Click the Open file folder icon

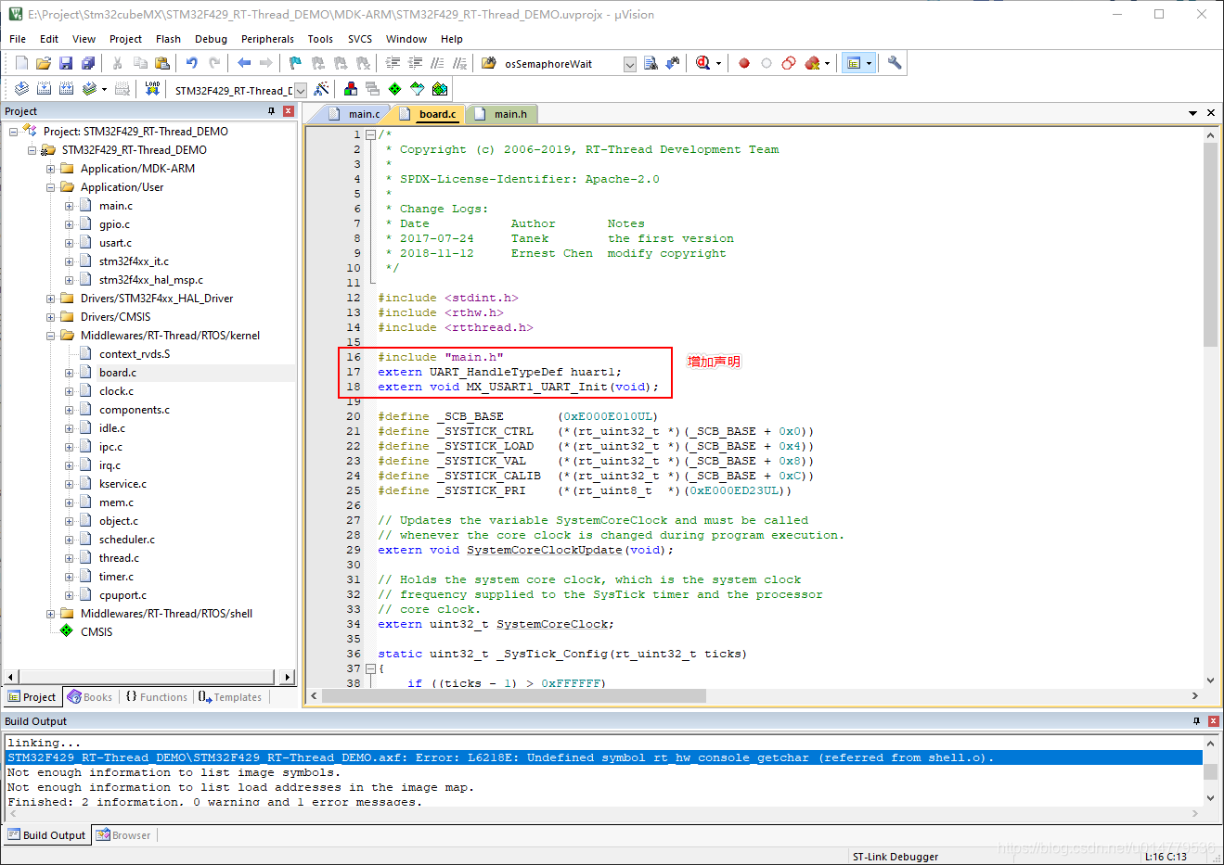tap(44, 63)
